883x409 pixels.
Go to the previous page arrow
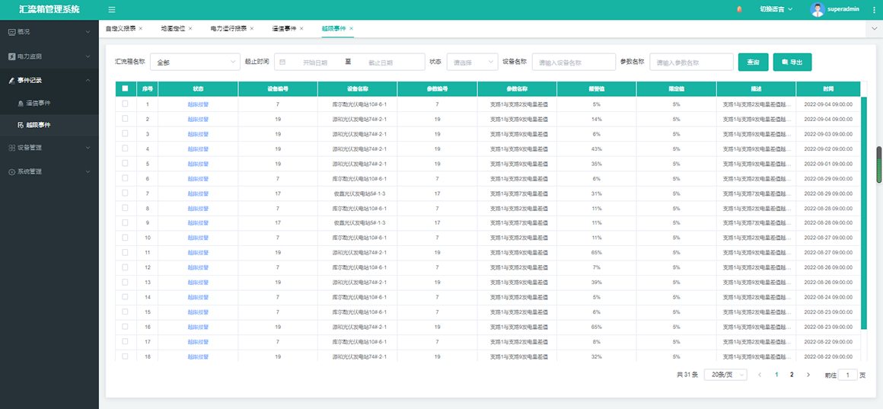pyautogui.click(x=760, y=375)
